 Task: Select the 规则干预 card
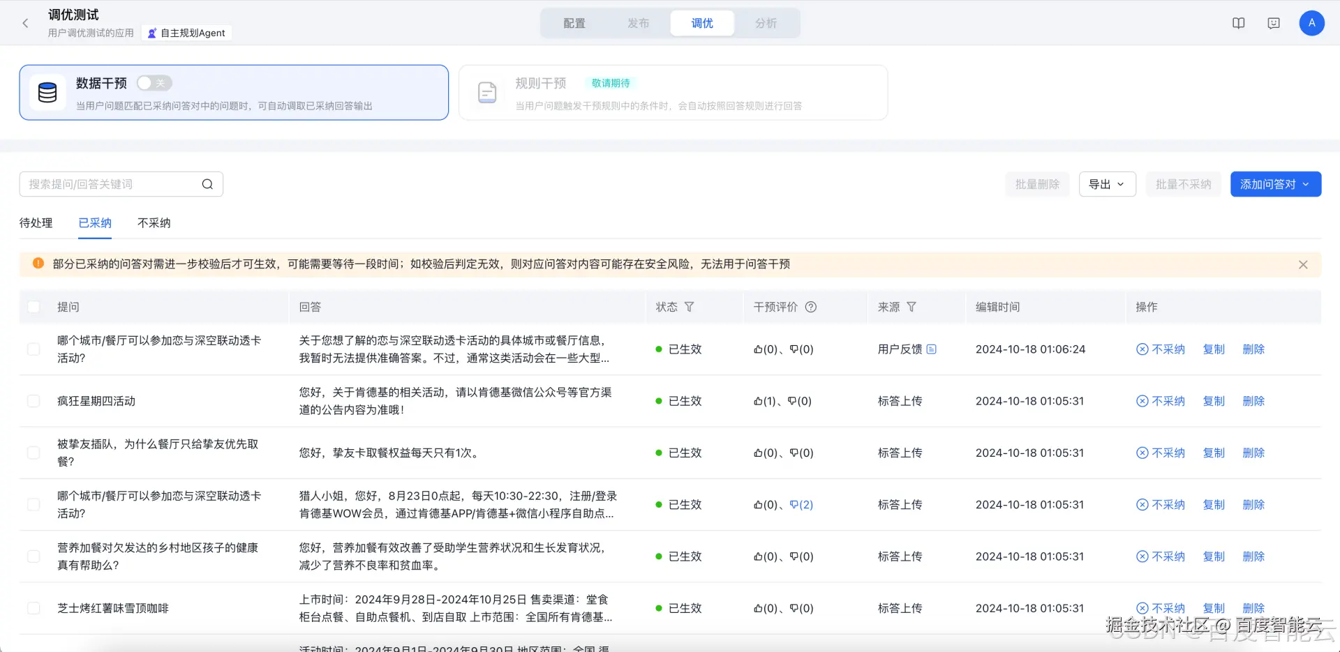[673, 93]
